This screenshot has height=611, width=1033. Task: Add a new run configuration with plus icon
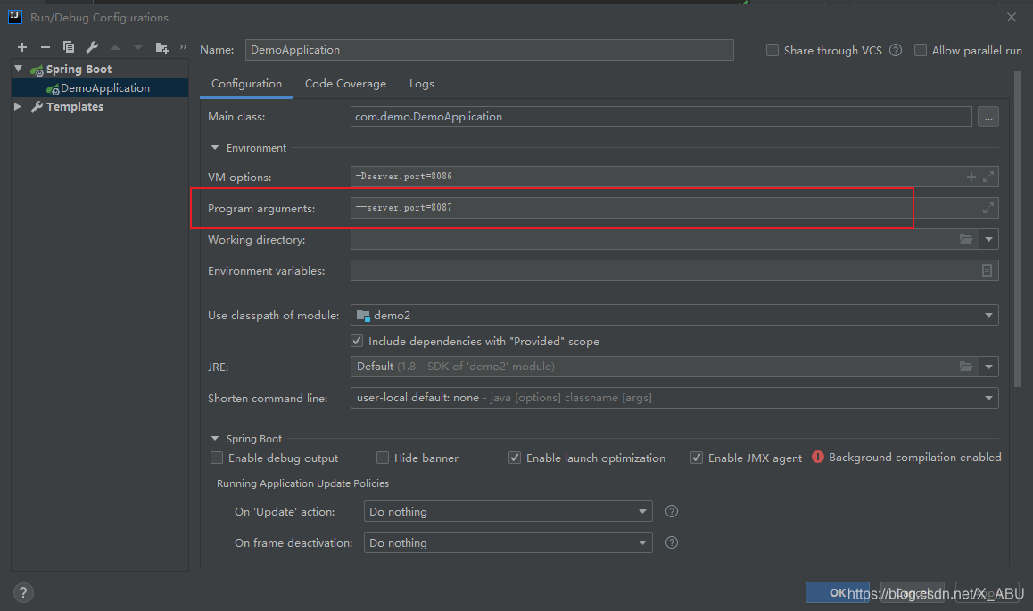click(21, 47)
